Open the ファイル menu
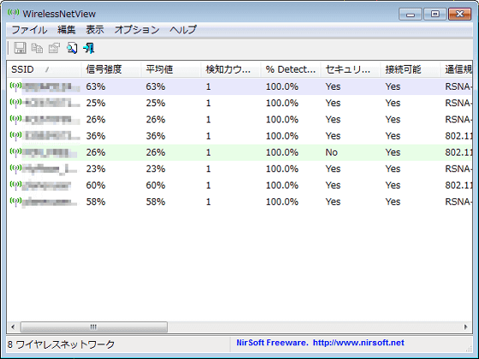 click(29, 30)
